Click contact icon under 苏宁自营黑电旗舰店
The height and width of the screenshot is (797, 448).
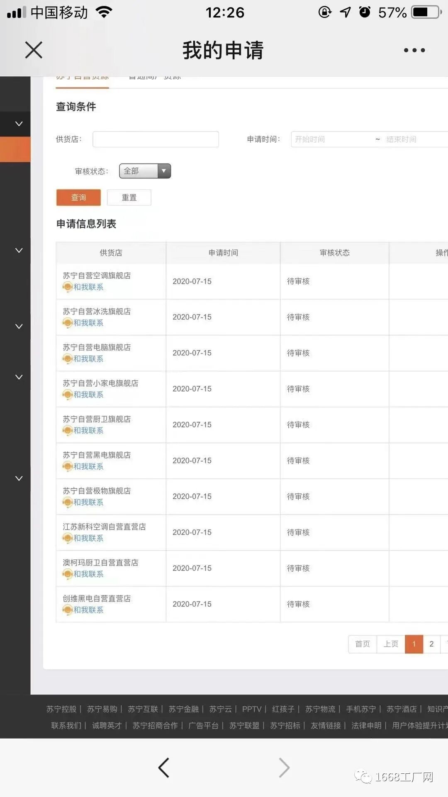pyautogui.click(x=67, y=467)
